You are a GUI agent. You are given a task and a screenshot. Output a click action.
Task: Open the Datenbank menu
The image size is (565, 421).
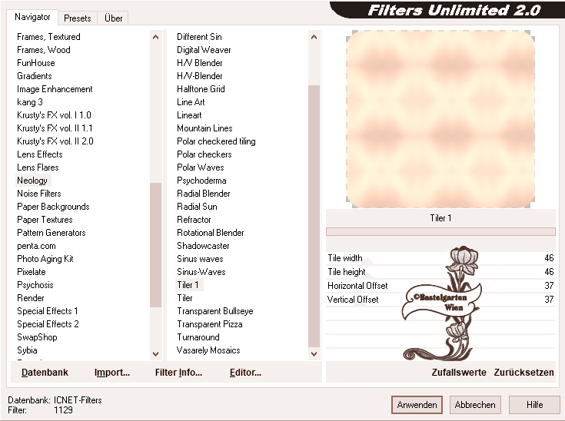(45, 373)
